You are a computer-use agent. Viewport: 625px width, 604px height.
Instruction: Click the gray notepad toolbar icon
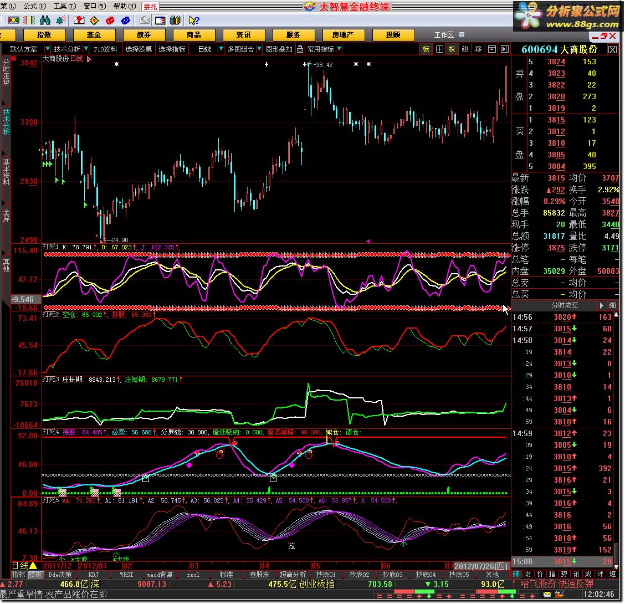click(145, 20)
